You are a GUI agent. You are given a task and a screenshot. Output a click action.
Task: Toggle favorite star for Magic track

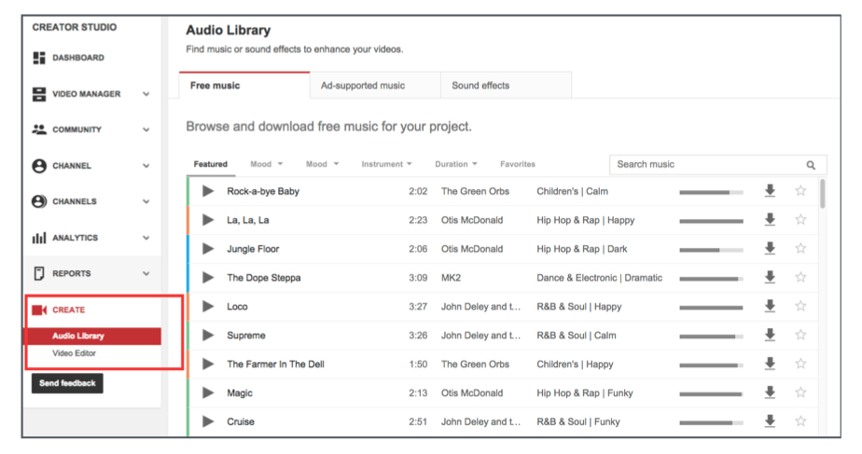pos(800,392)
